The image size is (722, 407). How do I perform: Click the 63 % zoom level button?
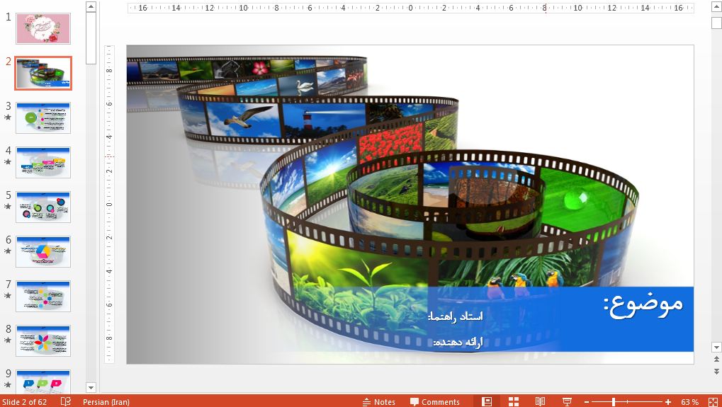click(x=689, y=401)
